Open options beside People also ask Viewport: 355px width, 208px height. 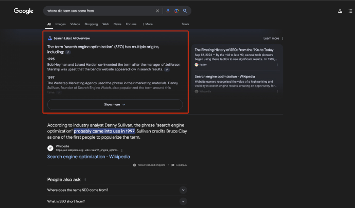(x=85, y=180)
